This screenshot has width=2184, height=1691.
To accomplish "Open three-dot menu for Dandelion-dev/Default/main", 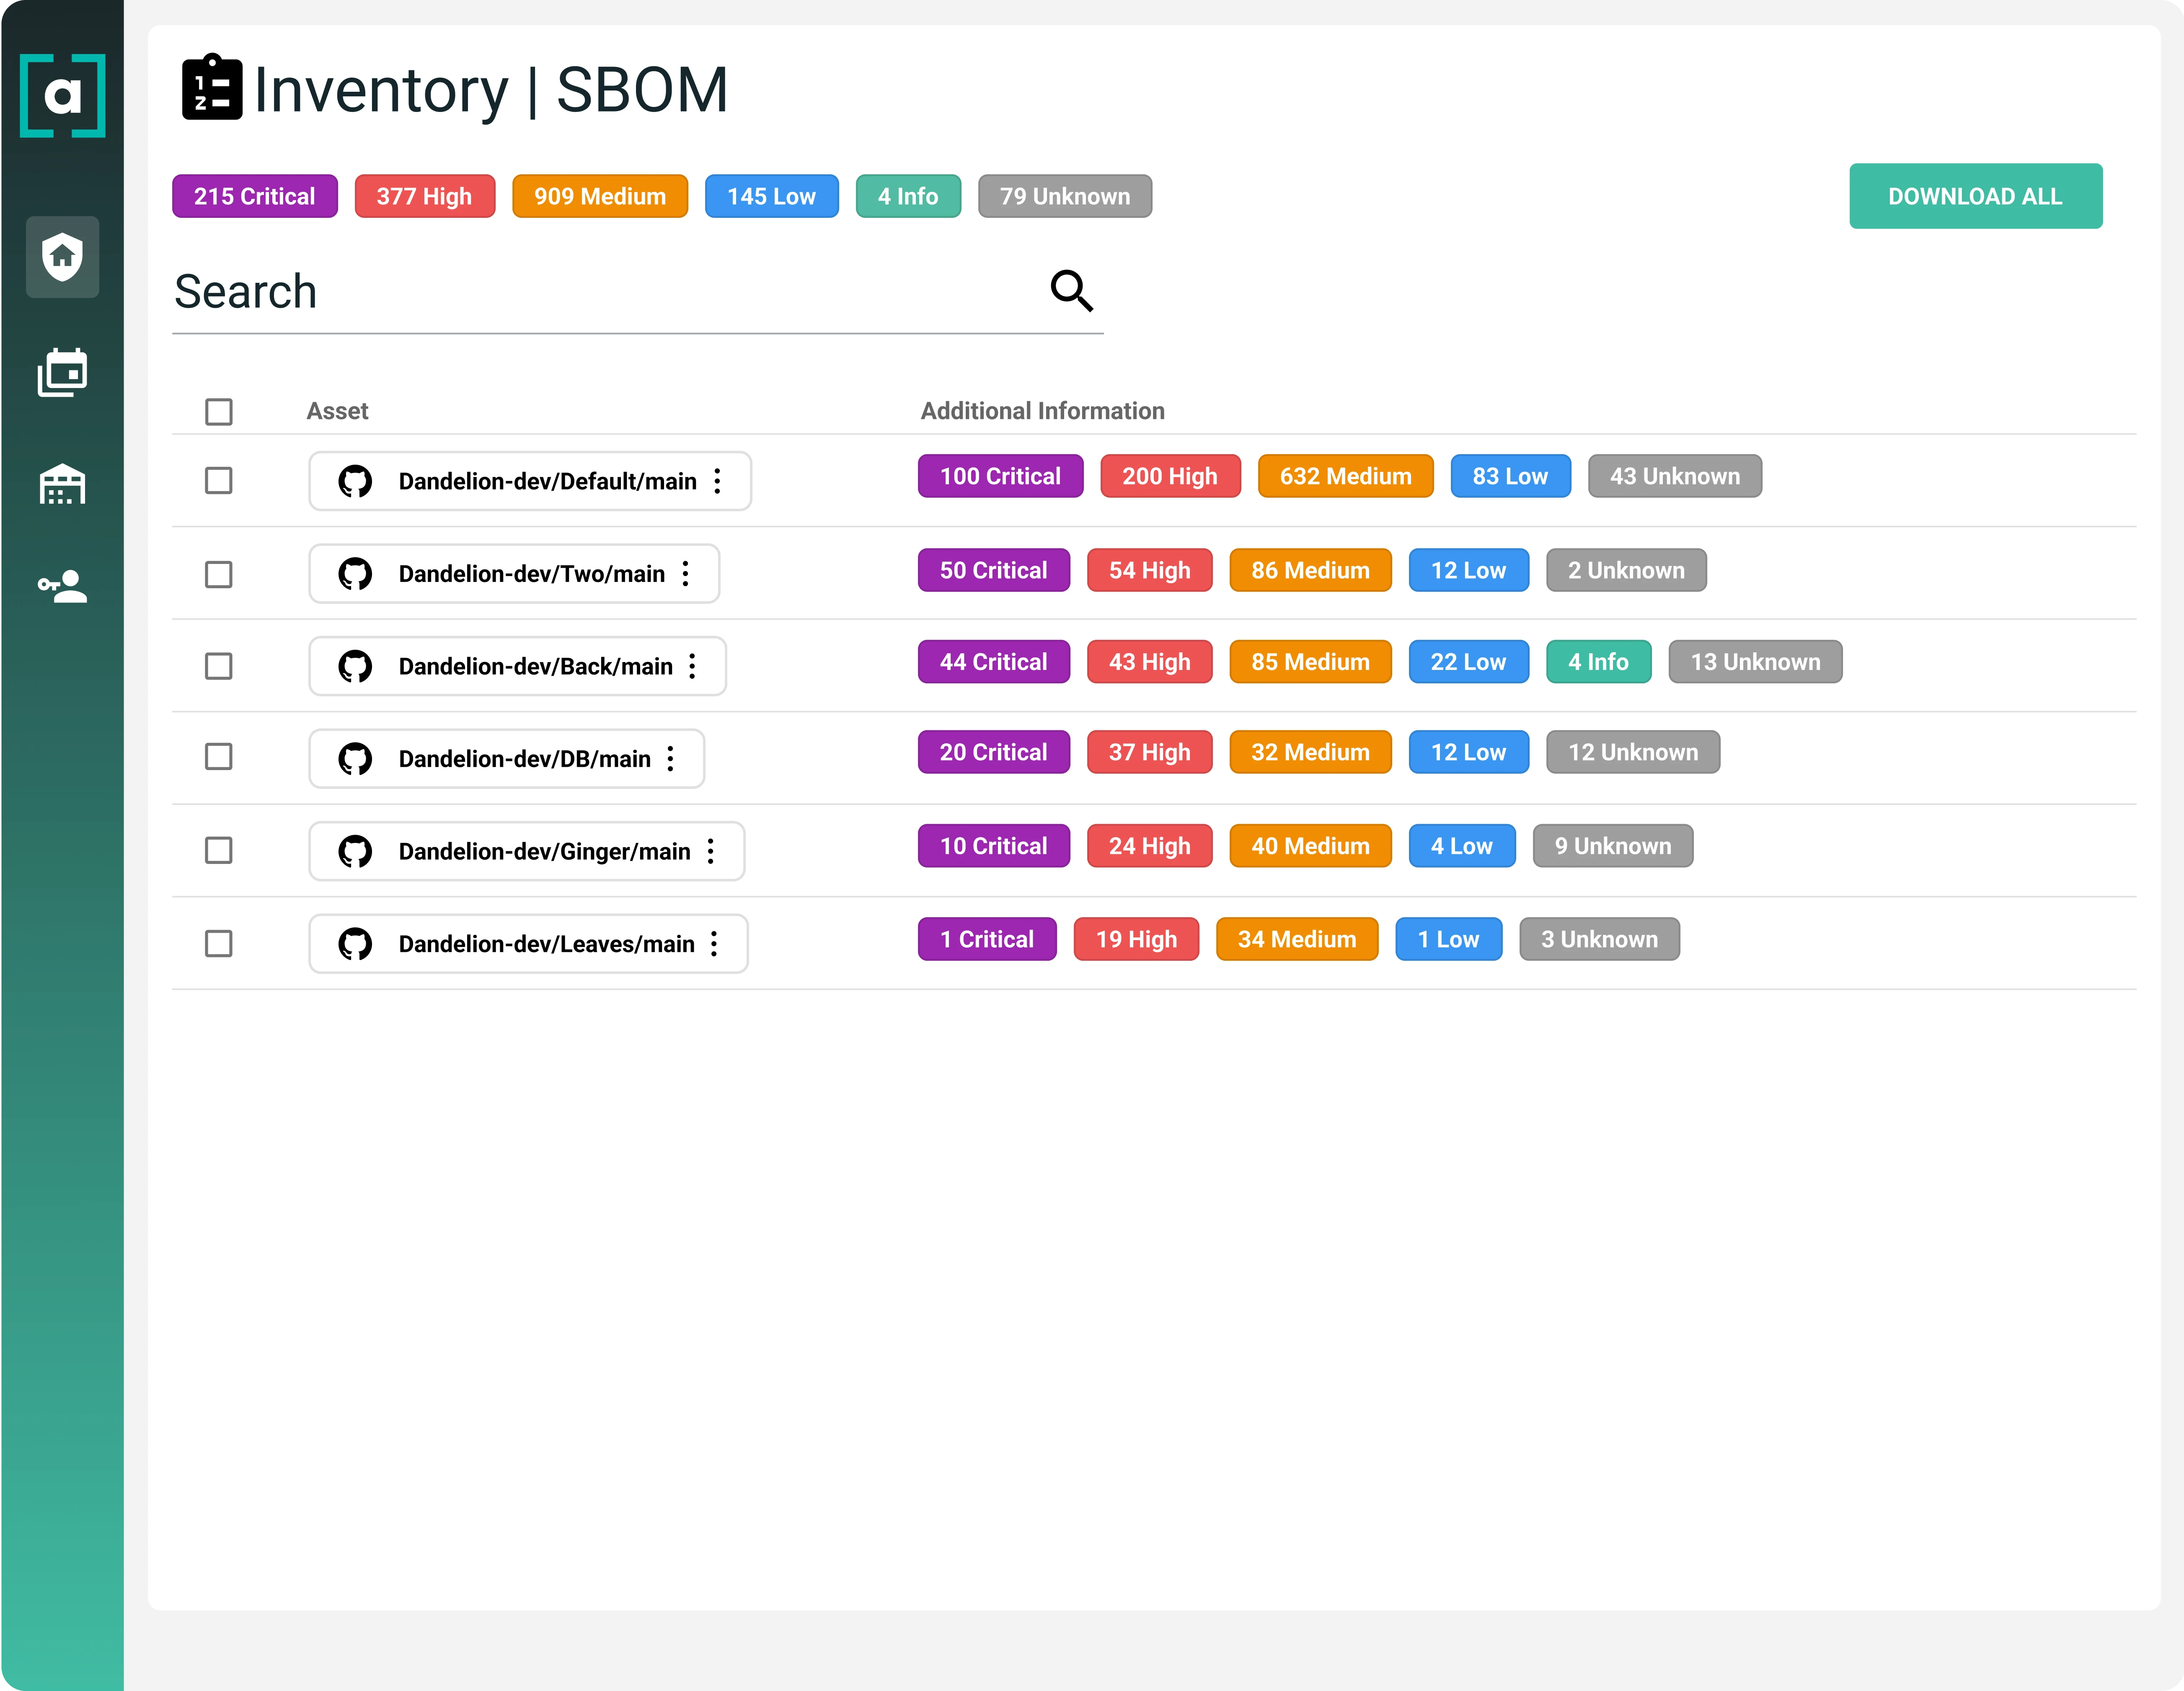I will pos(717,481).
